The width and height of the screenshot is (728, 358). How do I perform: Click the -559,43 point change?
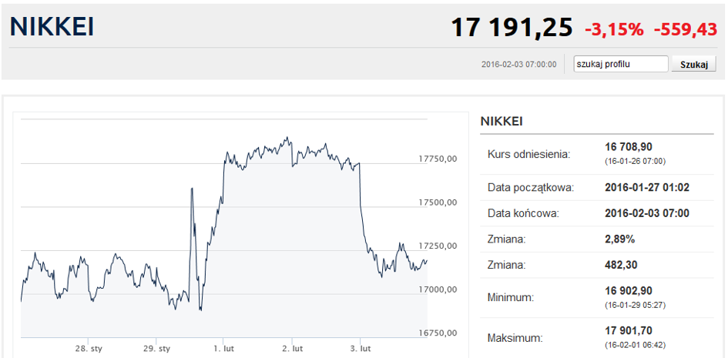pyautogui.click(x=686, y=30)
